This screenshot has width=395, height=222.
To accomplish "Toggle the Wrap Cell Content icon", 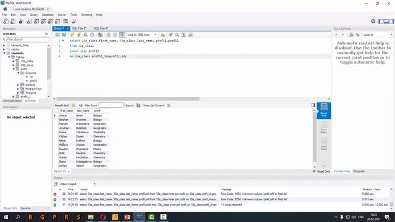I will point(168,105).
